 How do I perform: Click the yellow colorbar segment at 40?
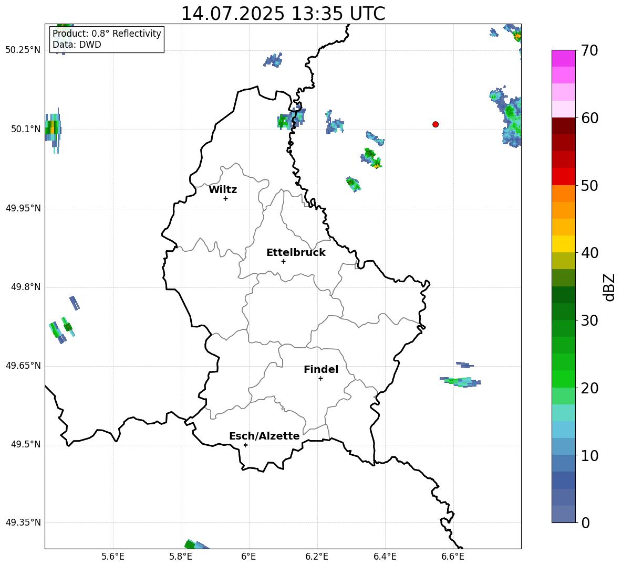point(563,244)
